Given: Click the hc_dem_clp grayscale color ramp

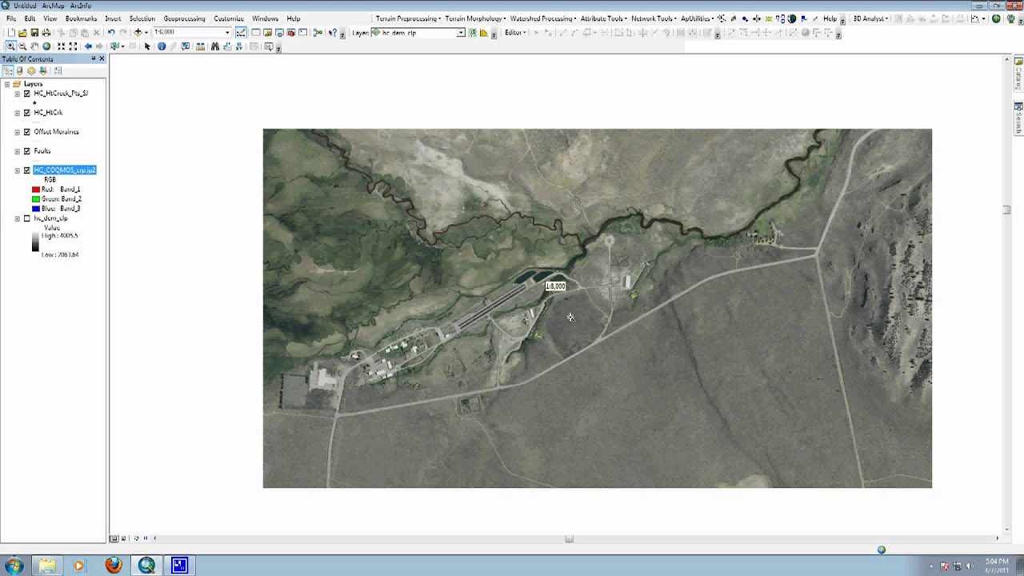Looking at the screenshot, I should pos(35,242).
